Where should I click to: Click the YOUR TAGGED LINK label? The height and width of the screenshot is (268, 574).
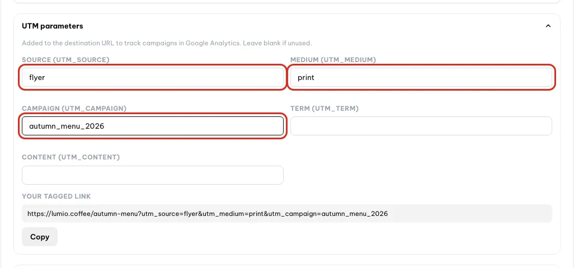[x=57, y=196]
